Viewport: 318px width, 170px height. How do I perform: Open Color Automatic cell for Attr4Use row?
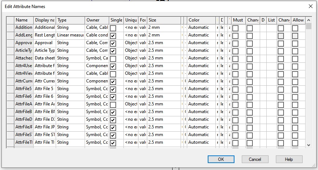(201, 66)
